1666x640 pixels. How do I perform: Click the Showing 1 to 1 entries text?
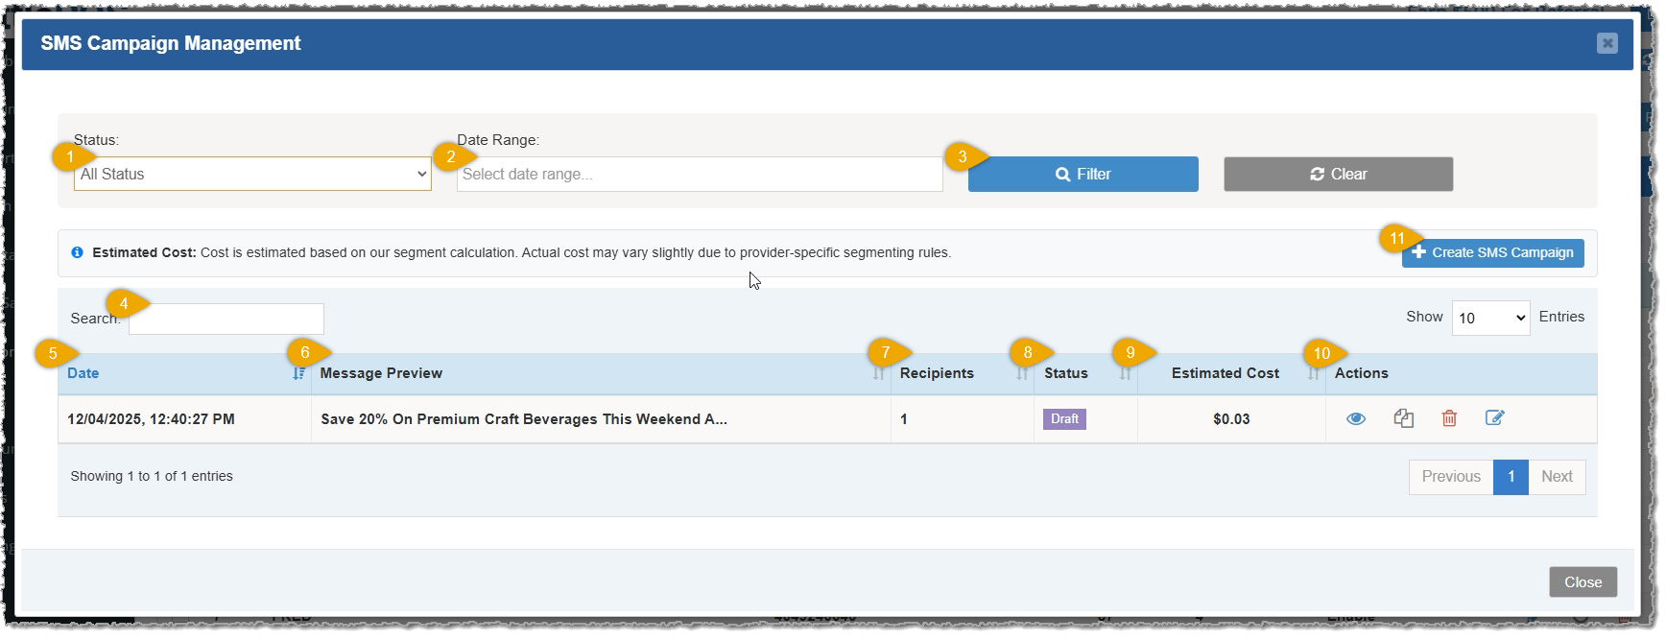(x=152, y=476)
